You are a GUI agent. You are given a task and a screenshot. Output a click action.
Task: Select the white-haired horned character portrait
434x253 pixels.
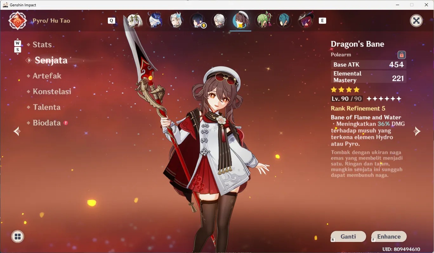176,20
